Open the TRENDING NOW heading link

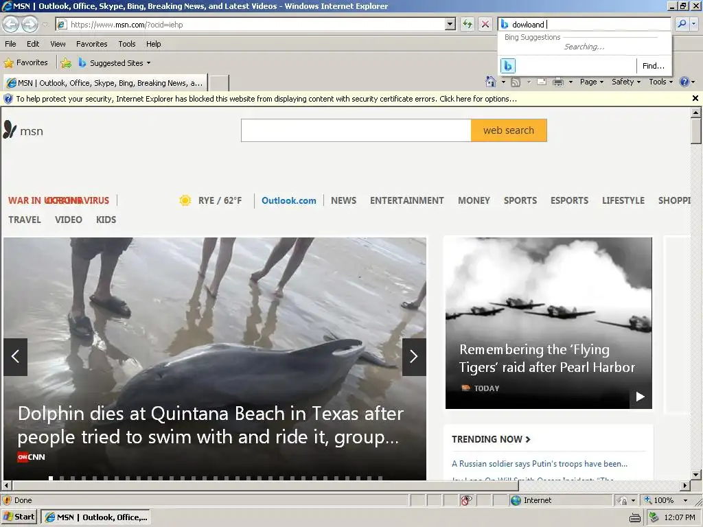click(491, 439)
